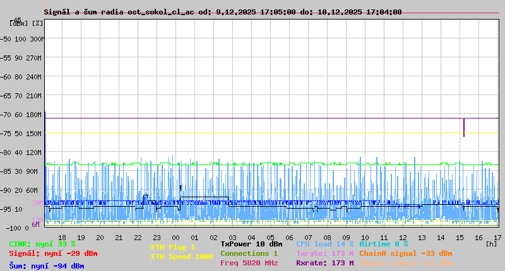Click the '01' hour tick label
The image size is (505, 271).
194,238
